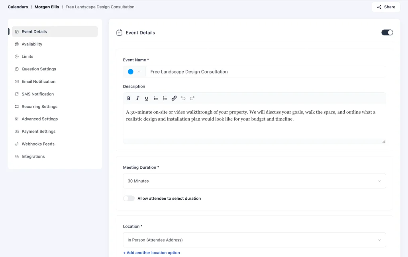Redo the description edit
This screenshot has width=408, height=257.
click(192, 98)
